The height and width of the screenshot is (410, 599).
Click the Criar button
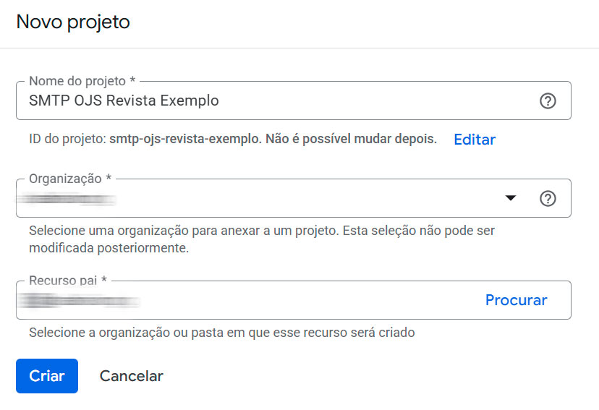click(x=47, y=376)
